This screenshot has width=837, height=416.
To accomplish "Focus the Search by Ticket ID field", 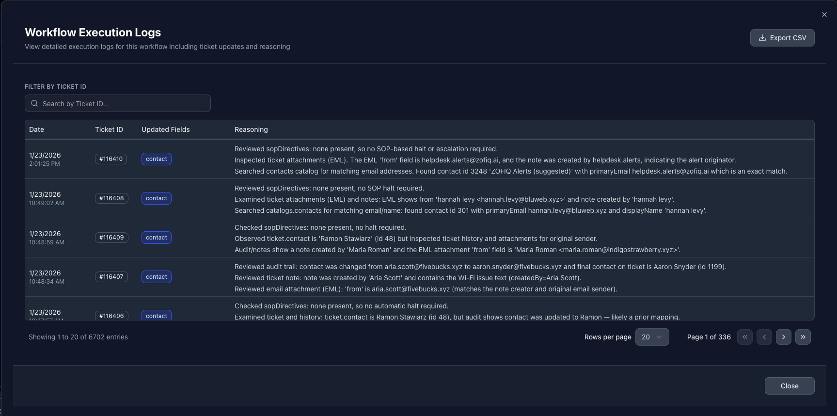I will (118, 103).
